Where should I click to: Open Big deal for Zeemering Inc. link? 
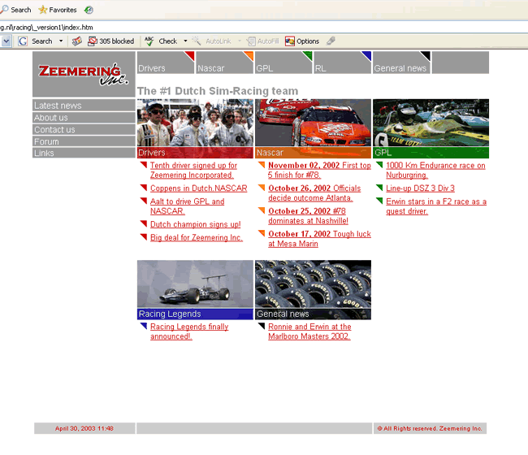tap(197, 237)
